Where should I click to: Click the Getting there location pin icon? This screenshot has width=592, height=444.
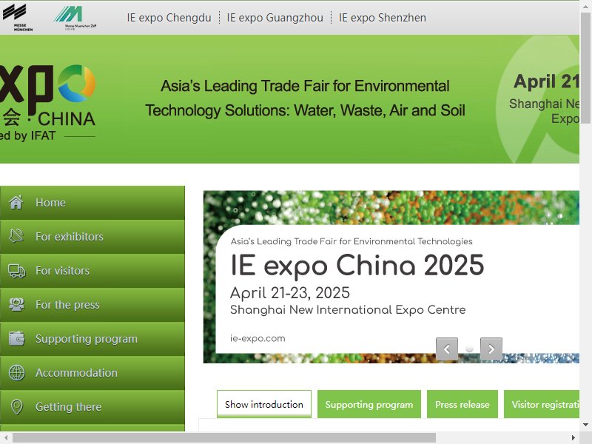point(16,407)
